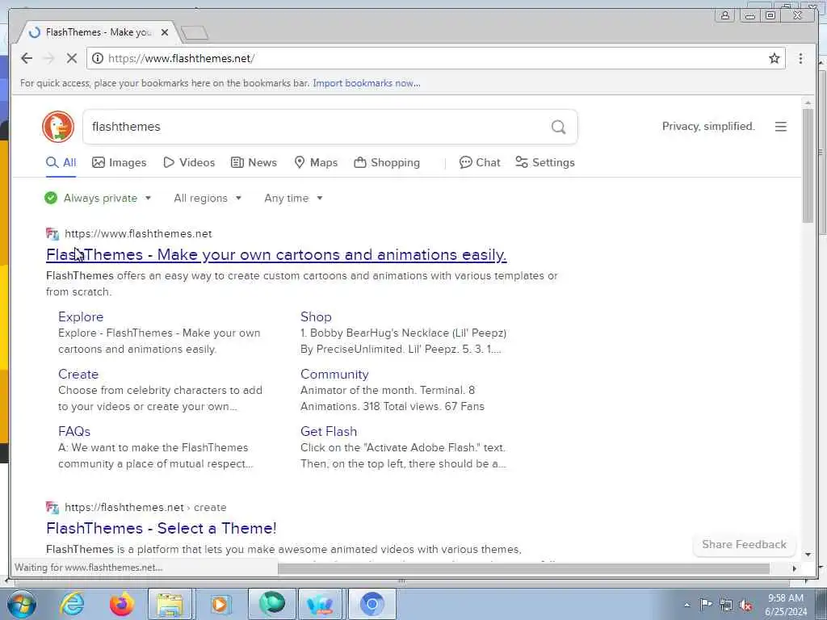Click the network icon in system tray
The width and height of the screenshot is (827, 620).
(726, 605)
